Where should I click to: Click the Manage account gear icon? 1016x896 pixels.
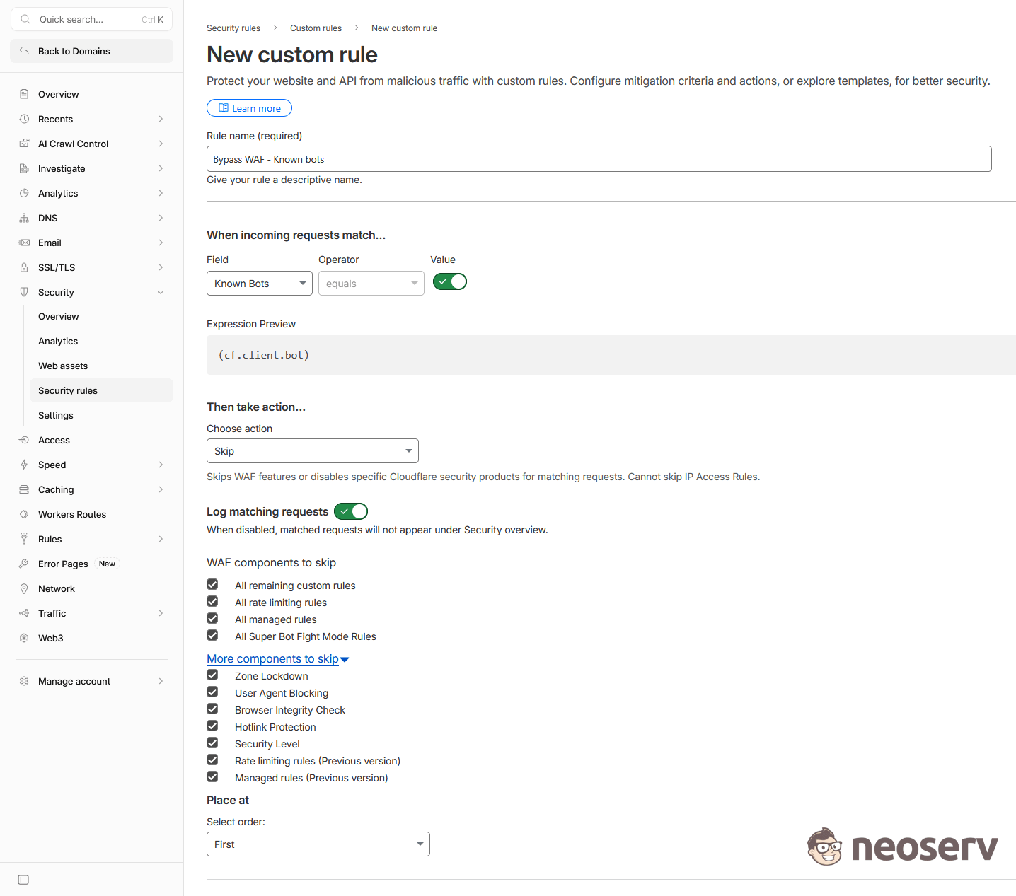tap(24, 681)
